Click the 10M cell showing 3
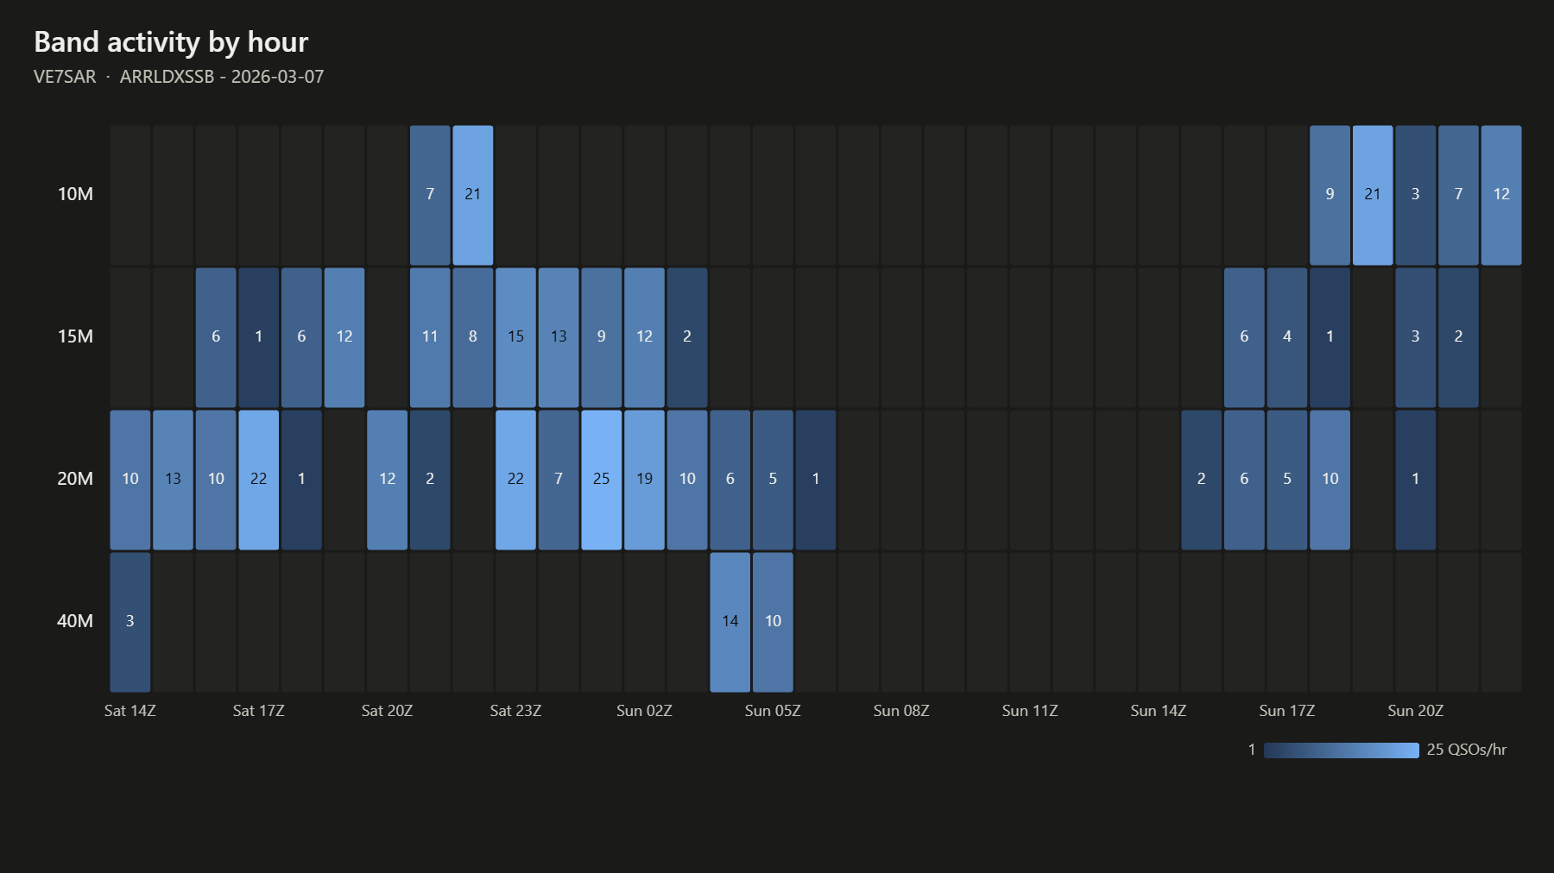This screenshot has width=1554, height=873. click(x=1416, y=195)
